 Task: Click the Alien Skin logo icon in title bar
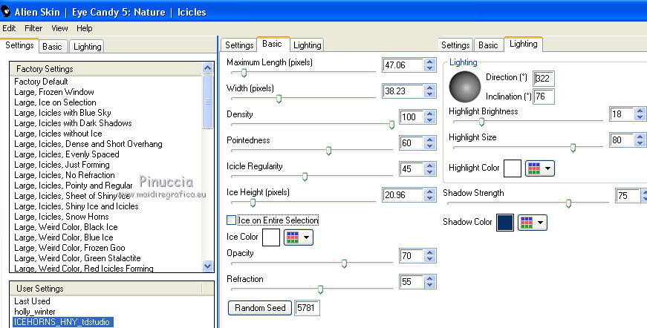[5, 12]
